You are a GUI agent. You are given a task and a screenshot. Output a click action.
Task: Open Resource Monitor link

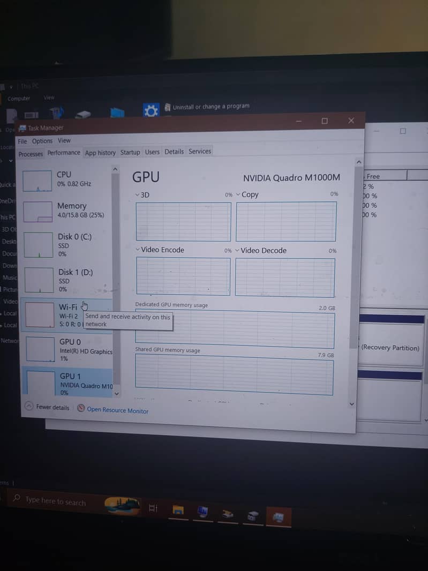(x=117, y=410)
